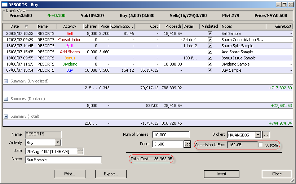Open broker settings with the ... button

click(266, 135)
